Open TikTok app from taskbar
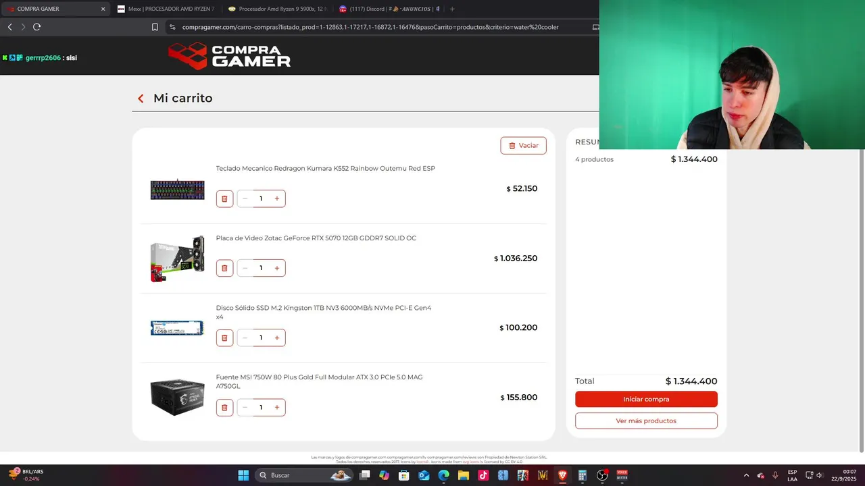 483,475
